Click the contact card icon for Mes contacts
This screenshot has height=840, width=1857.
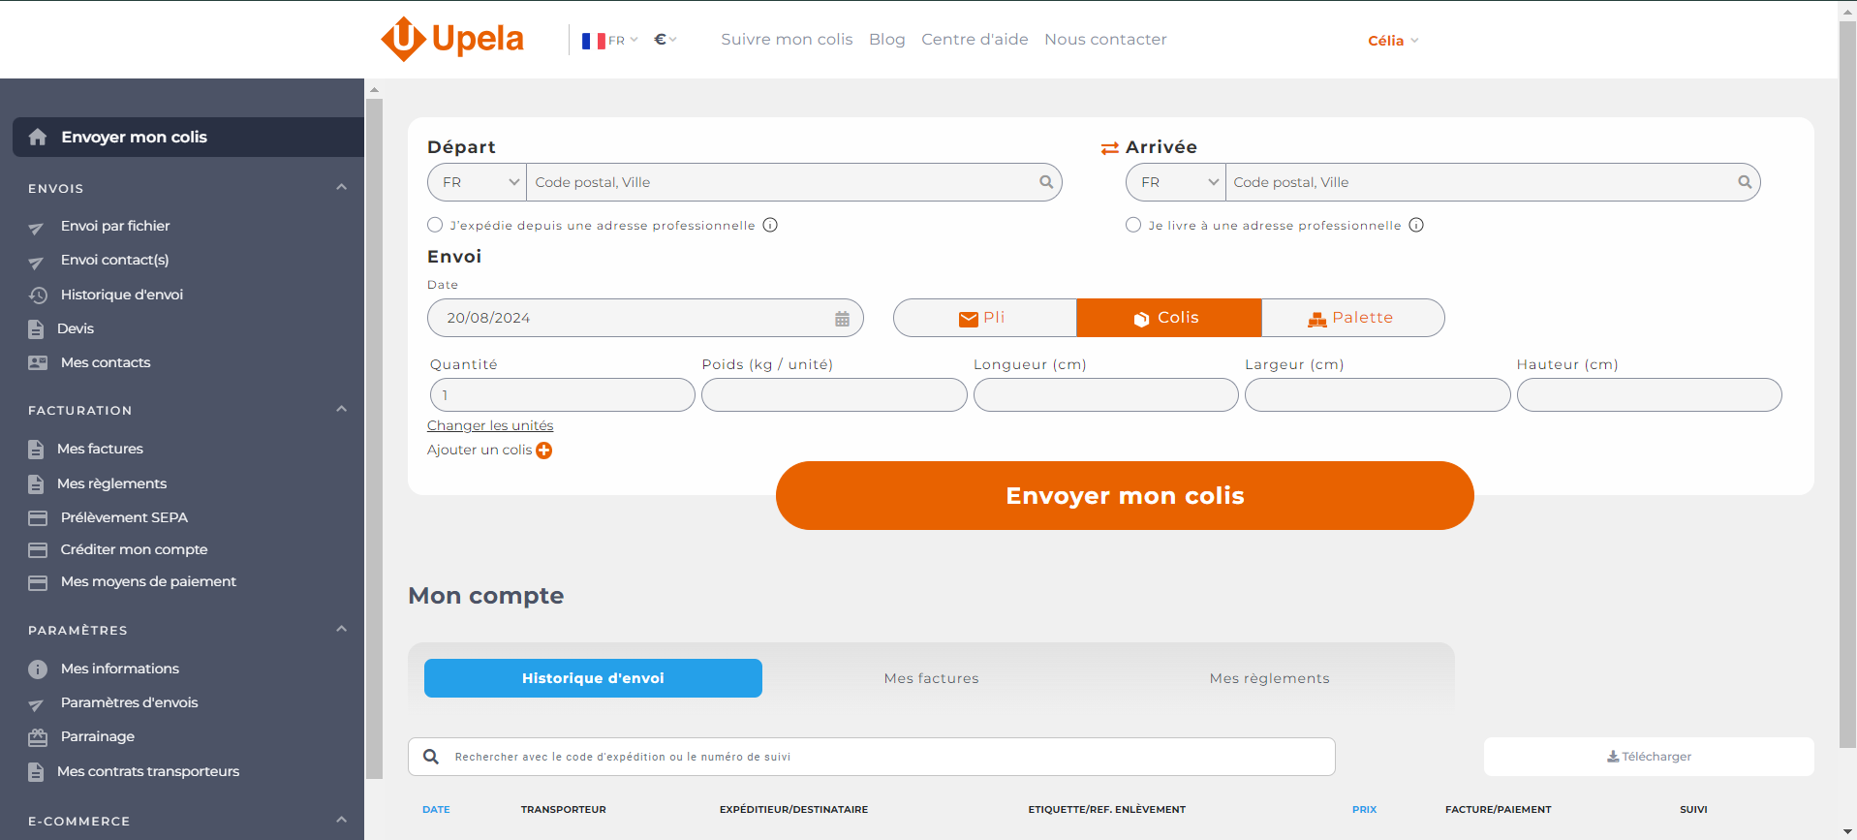[38, 362]
